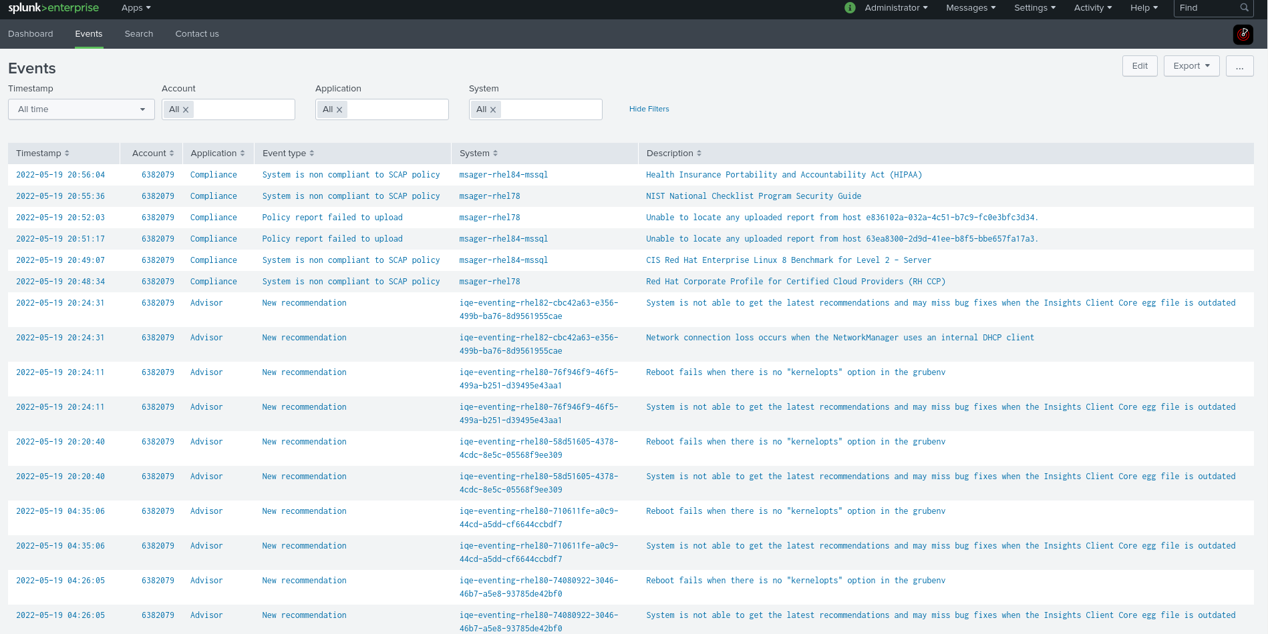Remove the All tag in System filter
The height and width of the screenshot is (634, 1268).
coord(493,110)
